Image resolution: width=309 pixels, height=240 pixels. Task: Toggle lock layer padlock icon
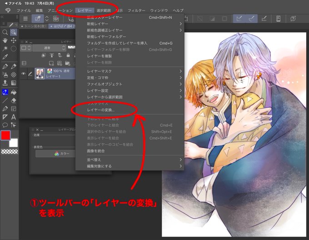(68, 55)
